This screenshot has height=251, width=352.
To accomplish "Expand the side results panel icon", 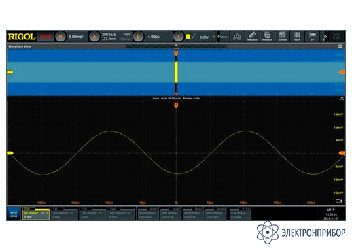I will tap(339, 201).
